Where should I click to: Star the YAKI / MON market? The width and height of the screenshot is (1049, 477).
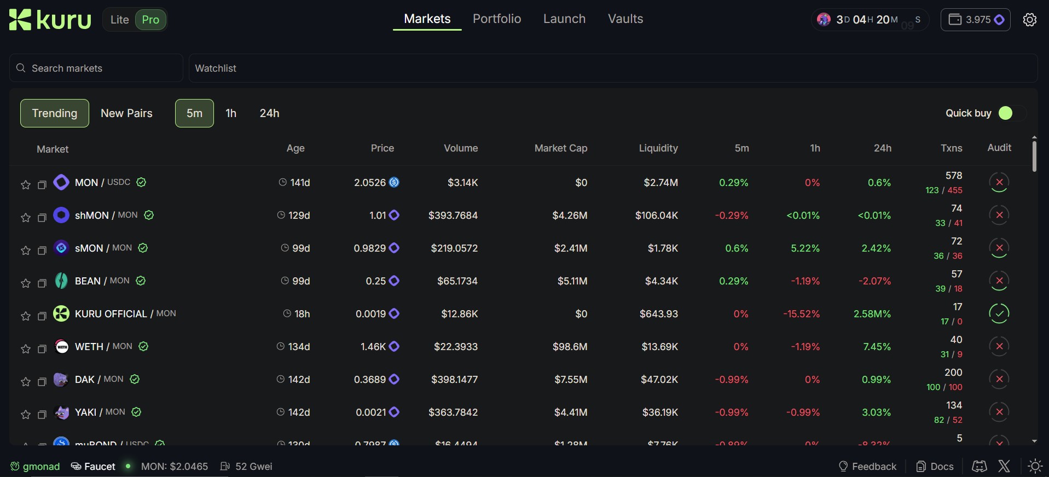25,415
